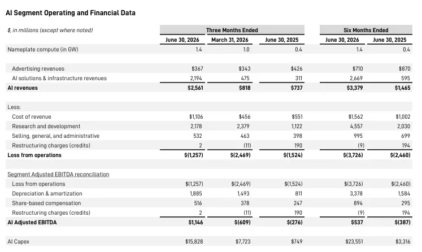422x252 pixels.
Task: Click the AI Adjusted EBITDA $1,146 value
Action: tap(195, 223)
